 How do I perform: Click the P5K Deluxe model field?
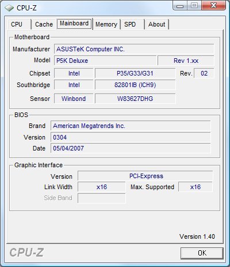tap(105, 61)
